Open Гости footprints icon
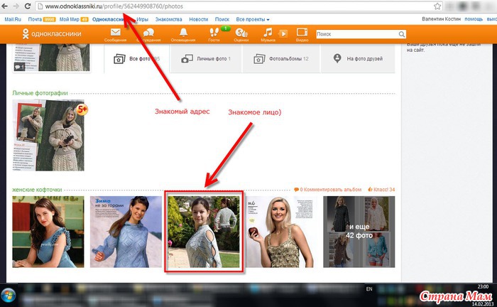 pos(214,35)
